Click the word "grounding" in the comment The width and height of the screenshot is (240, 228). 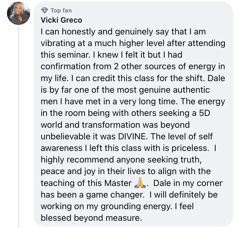(x=121, y=206)
